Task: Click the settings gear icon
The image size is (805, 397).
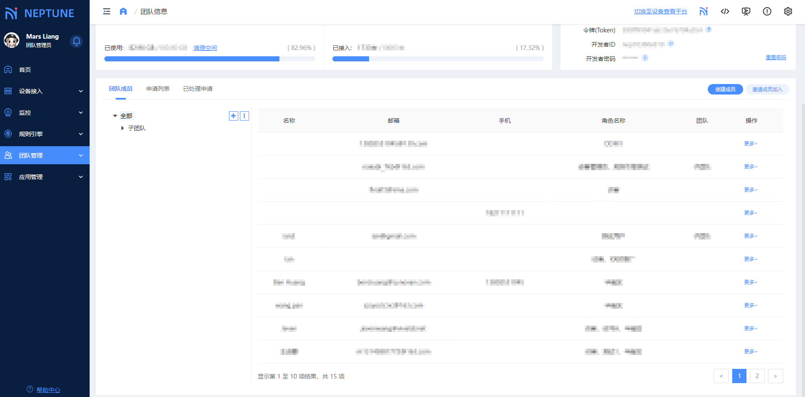Action: pos(788,11)
